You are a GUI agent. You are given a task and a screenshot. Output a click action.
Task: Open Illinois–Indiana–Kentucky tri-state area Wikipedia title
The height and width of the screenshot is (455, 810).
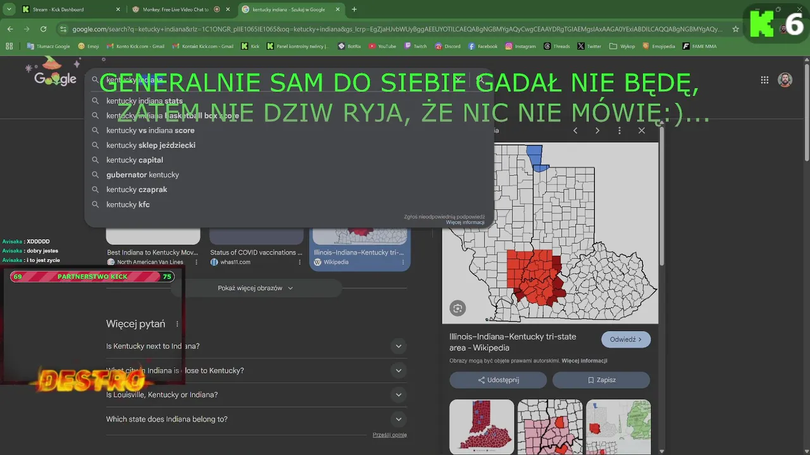click(x=513, y=343)
